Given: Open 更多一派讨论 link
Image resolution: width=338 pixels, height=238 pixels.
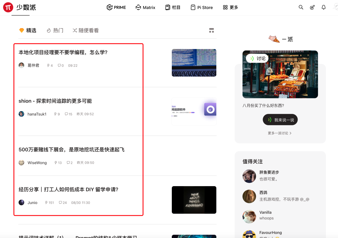Looking at the screenshot, I should coord(279,133).
